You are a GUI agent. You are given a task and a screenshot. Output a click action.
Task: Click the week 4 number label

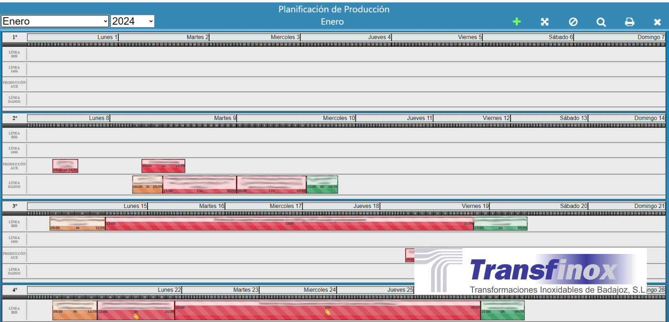pos(15,290)
